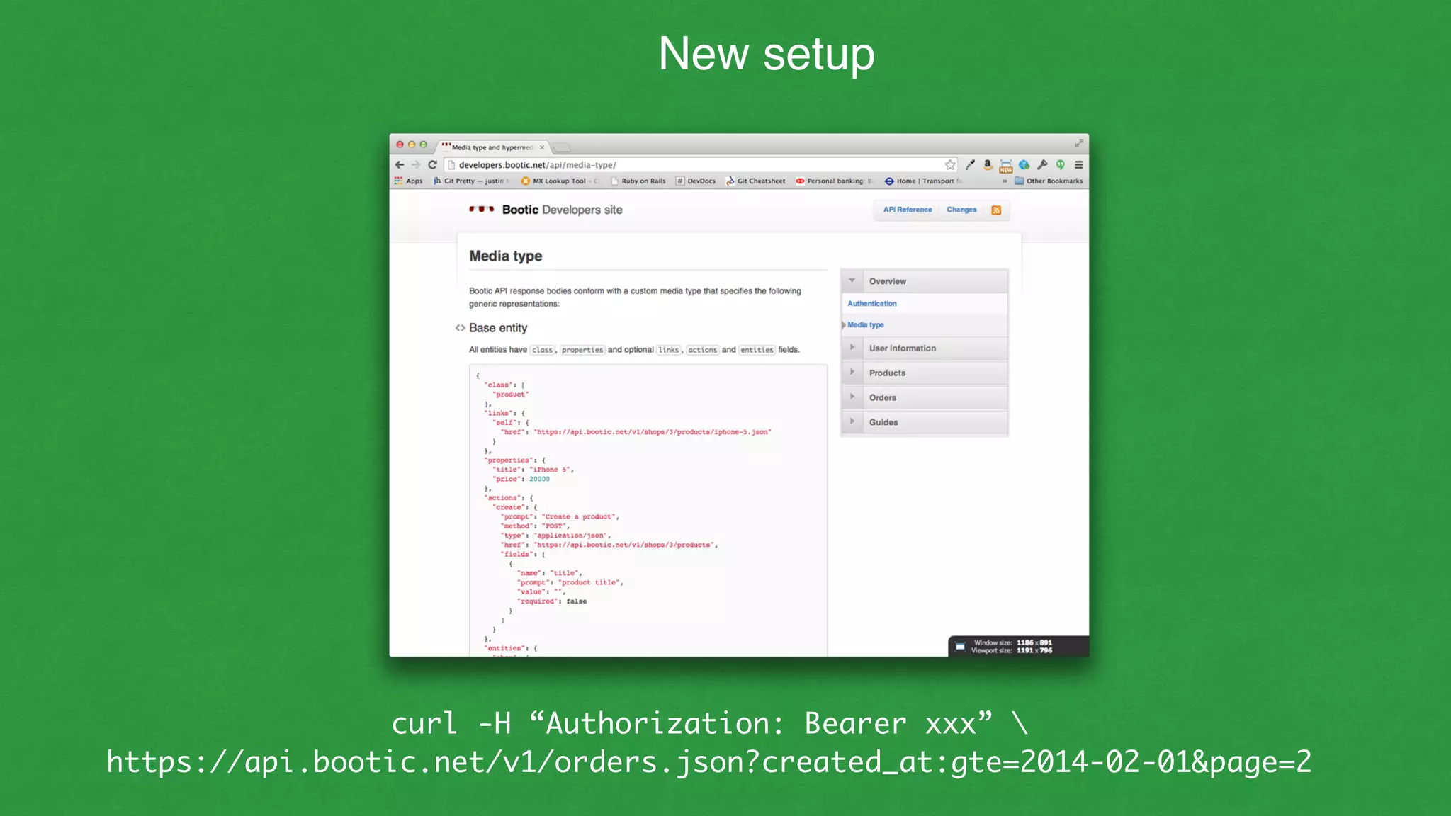Click the wrench extension icon
Viewport: 1451px width, 816px height.
point(1042,164)
